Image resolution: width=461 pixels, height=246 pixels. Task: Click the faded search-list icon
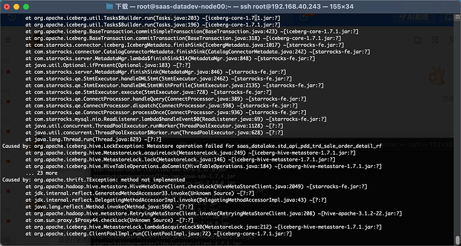[435, 40]
